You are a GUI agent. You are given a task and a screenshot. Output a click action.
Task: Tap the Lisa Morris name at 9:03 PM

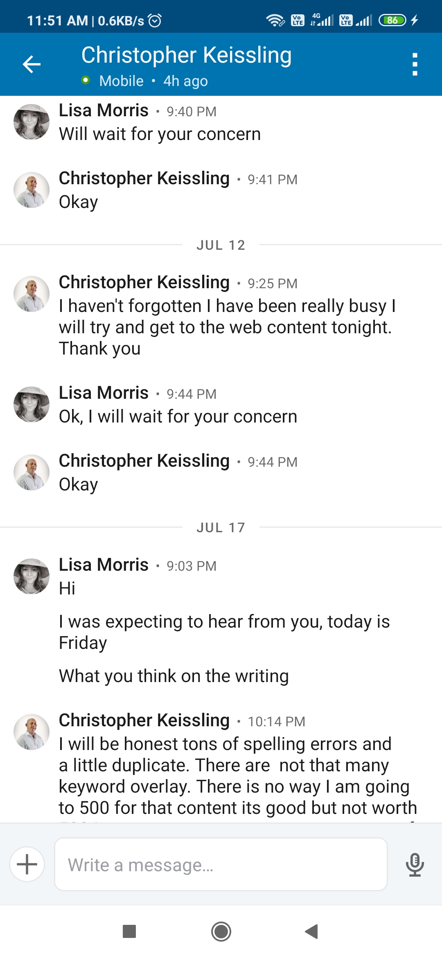(104, 565)
